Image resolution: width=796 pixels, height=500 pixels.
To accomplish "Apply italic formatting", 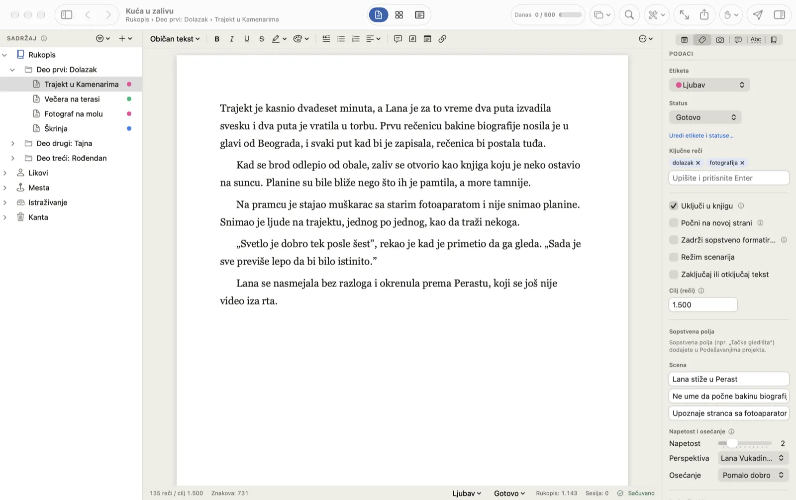I will point(232,39).
